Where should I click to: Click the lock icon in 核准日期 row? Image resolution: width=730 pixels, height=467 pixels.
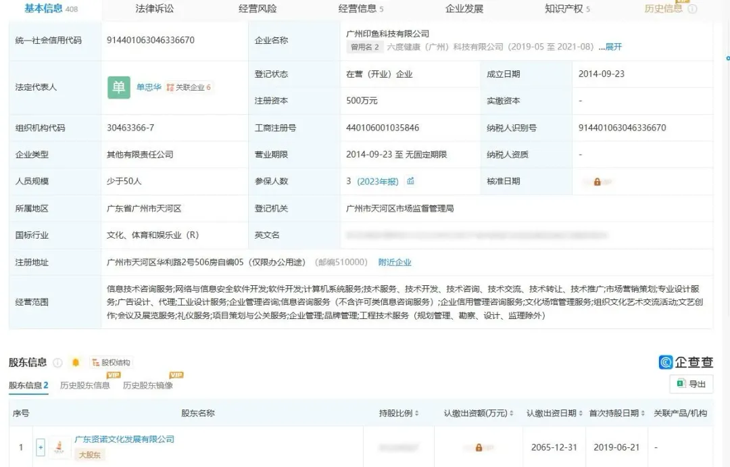click(597, 182)
